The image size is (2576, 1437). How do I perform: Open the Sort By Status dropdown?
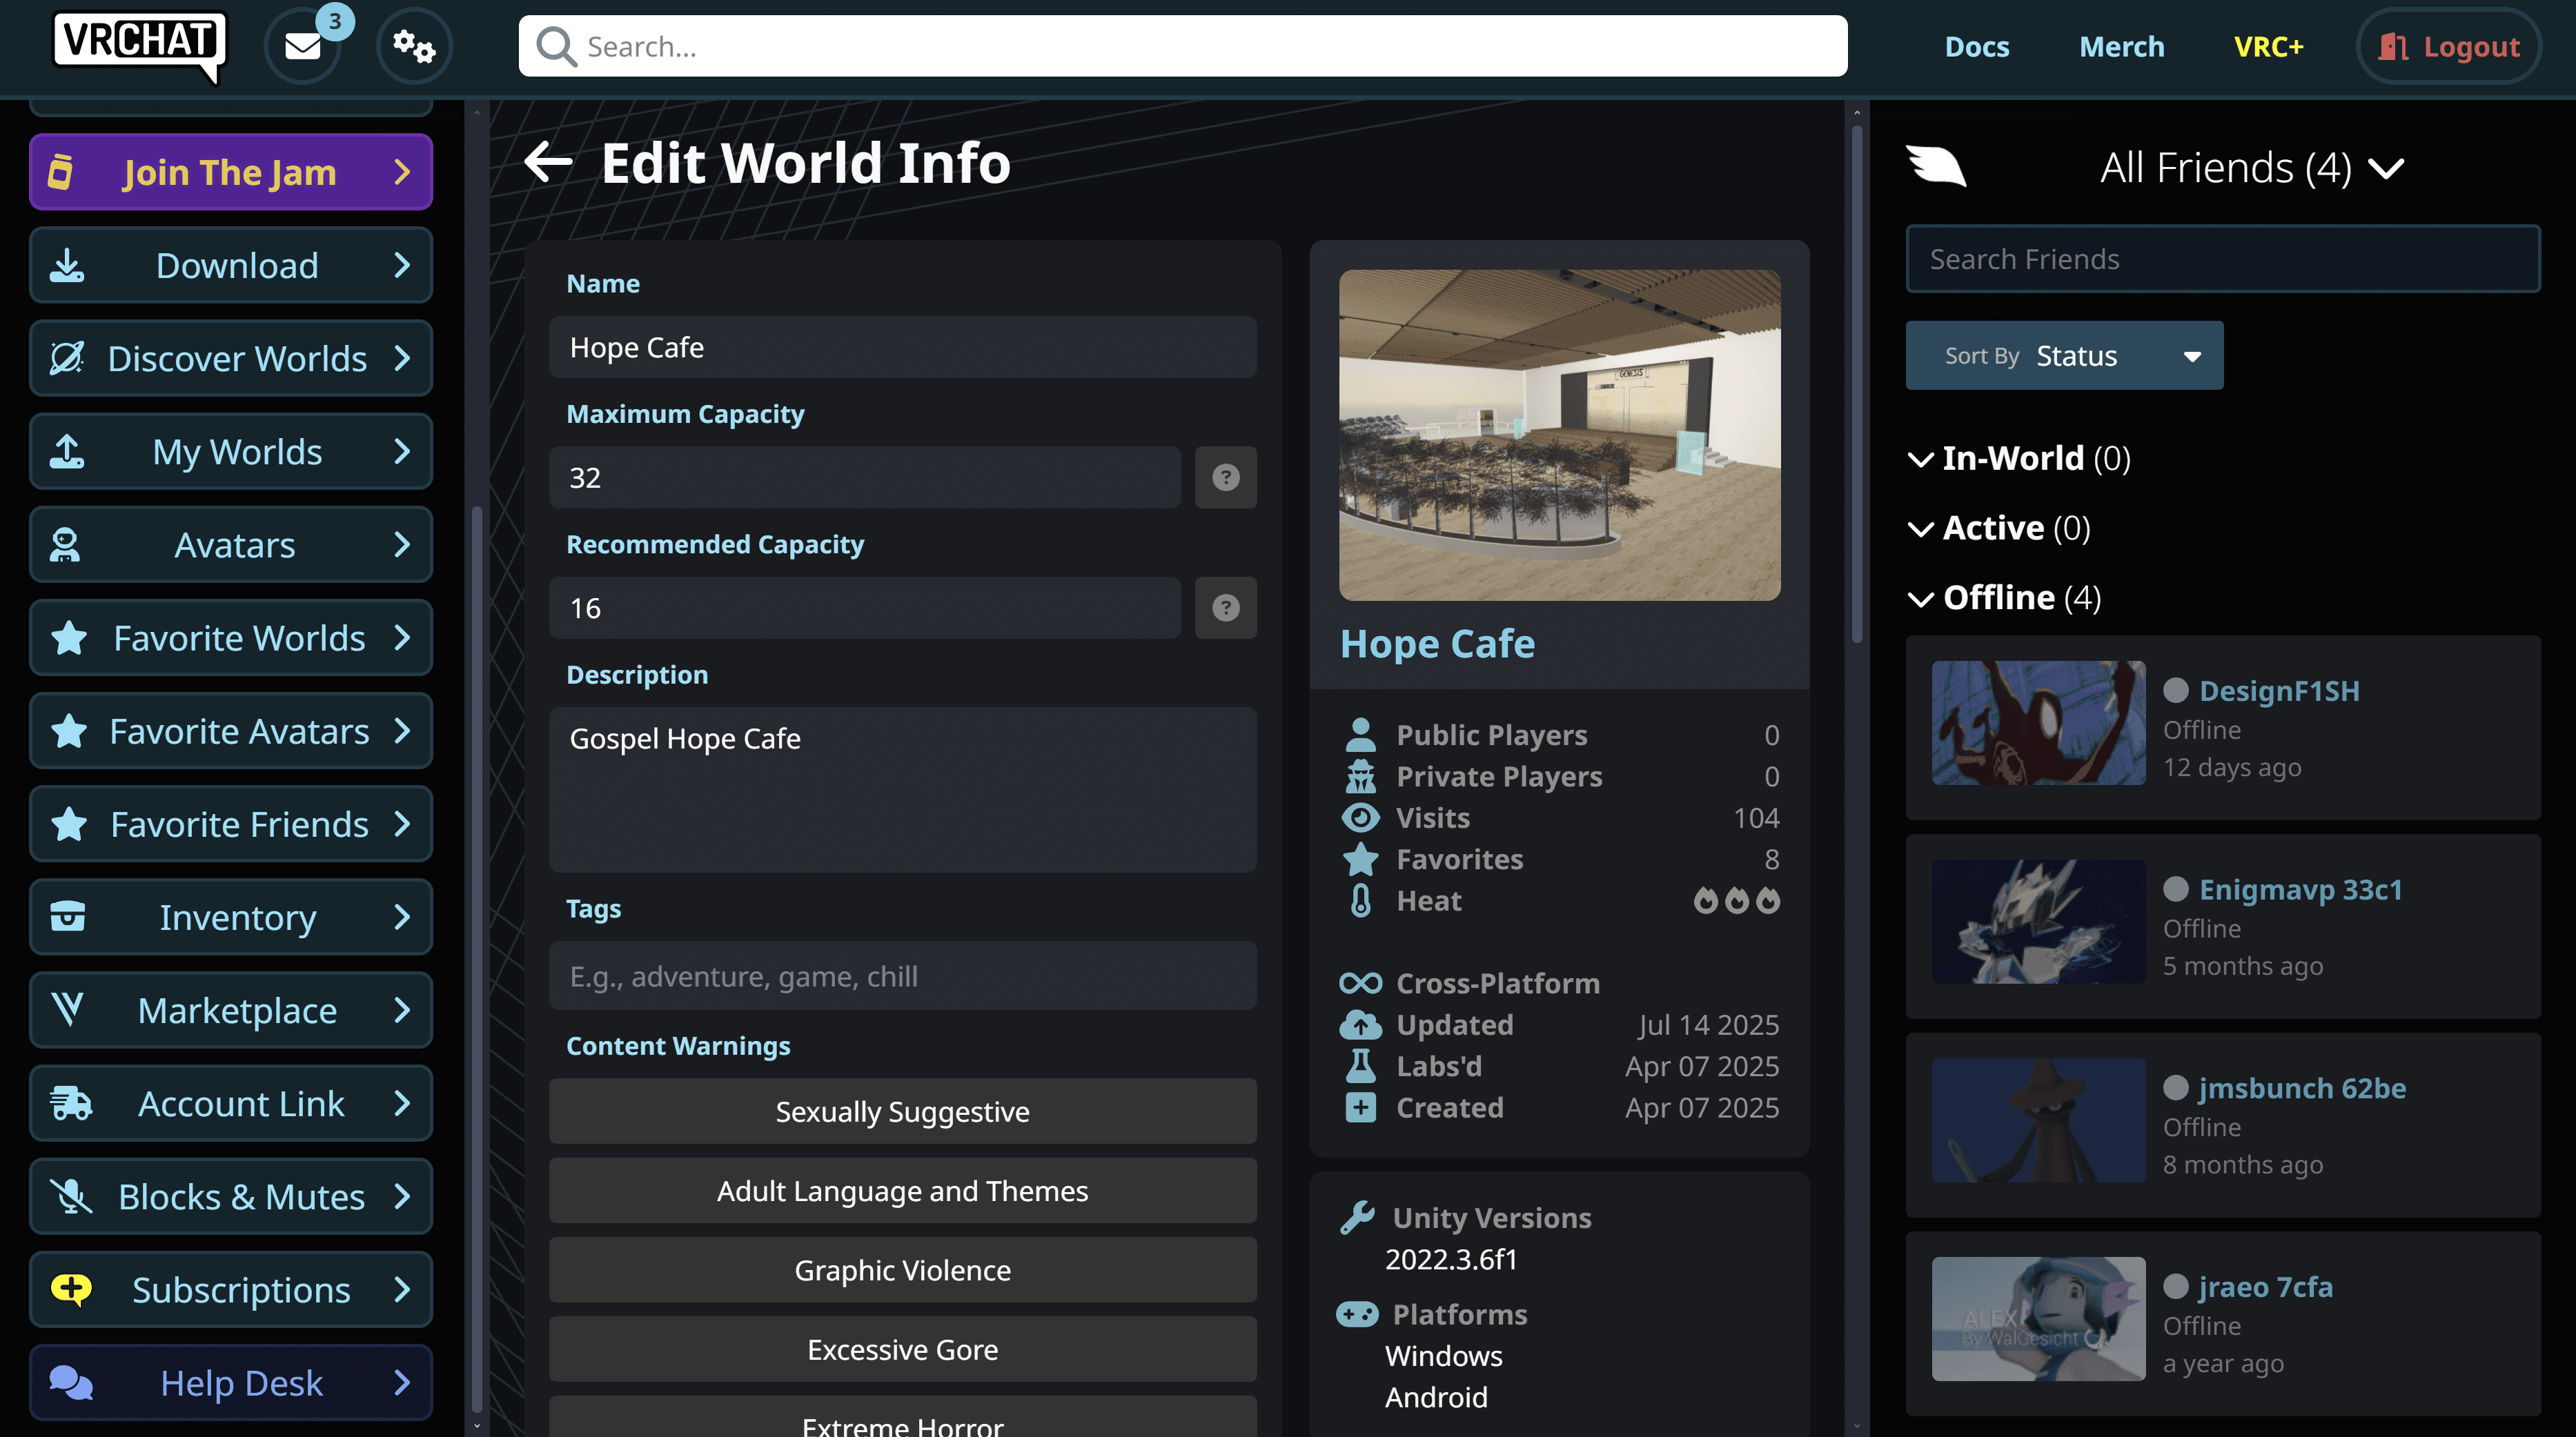click(2063, 356)
